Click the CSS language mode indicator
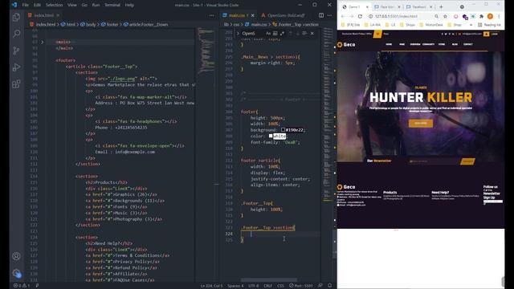Screen dimensions: 514x289 click(281, 286)
